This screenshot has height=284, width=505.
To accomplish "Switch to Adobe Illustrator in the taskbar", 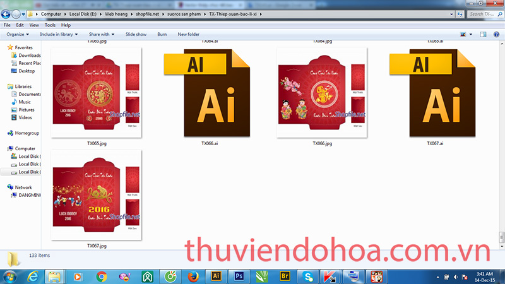I will pos(216,276).
